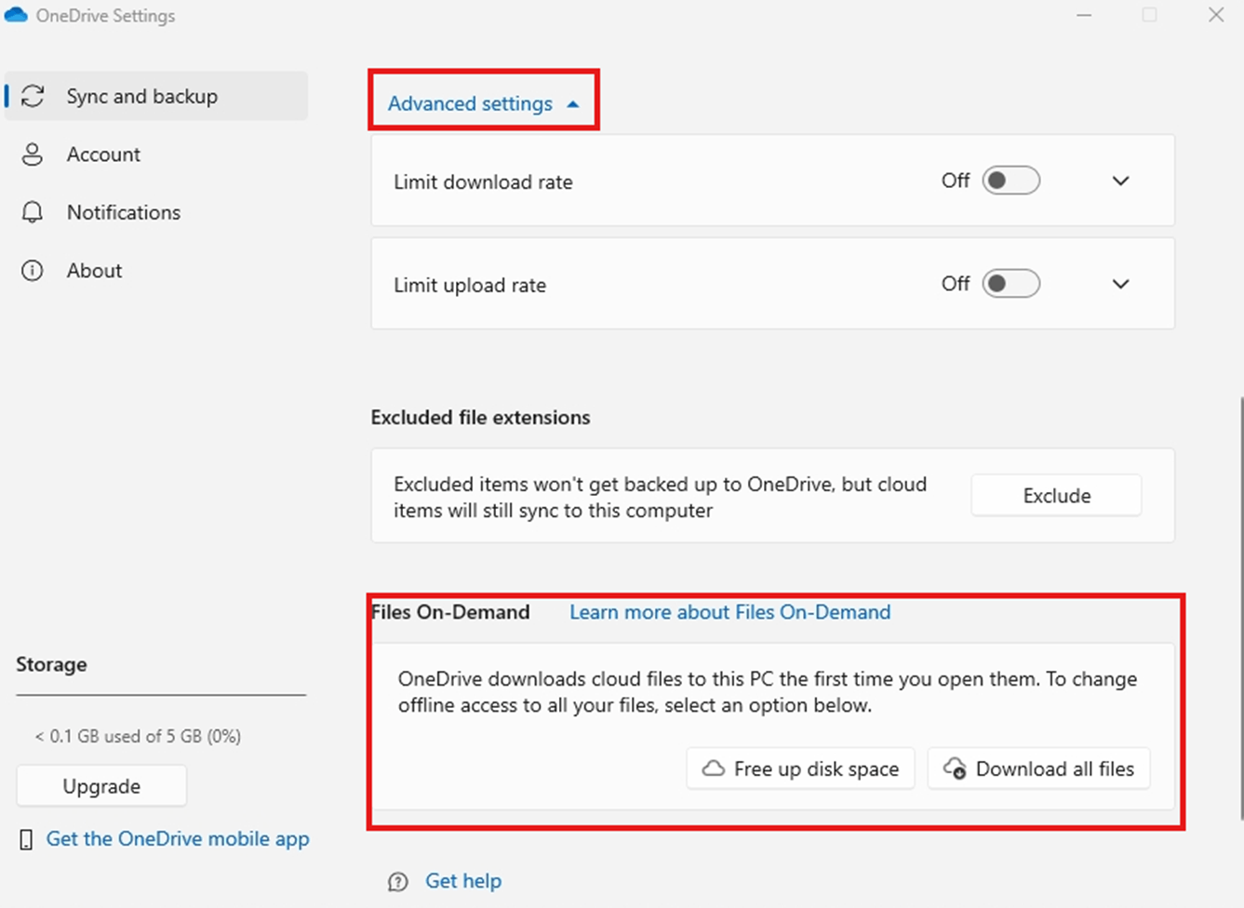Click the Files On-Demand heading
This screenshot has height=908, width=1244.
click(x=450, y=612)
